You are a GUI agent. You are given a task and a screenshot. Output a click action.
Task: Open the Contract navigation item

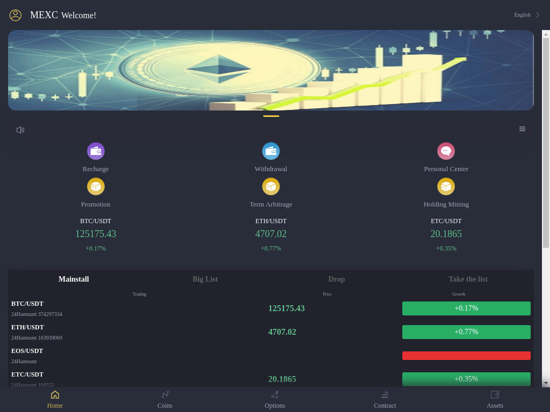(x=385, y=399)
